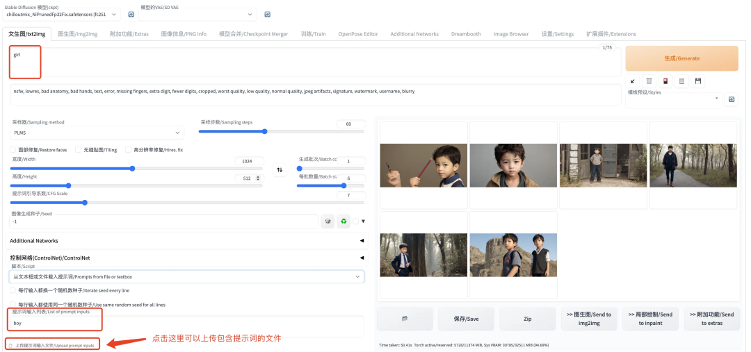
Task: Click the file icon next to Upload prompt inputs
Action: coord(10,345)
